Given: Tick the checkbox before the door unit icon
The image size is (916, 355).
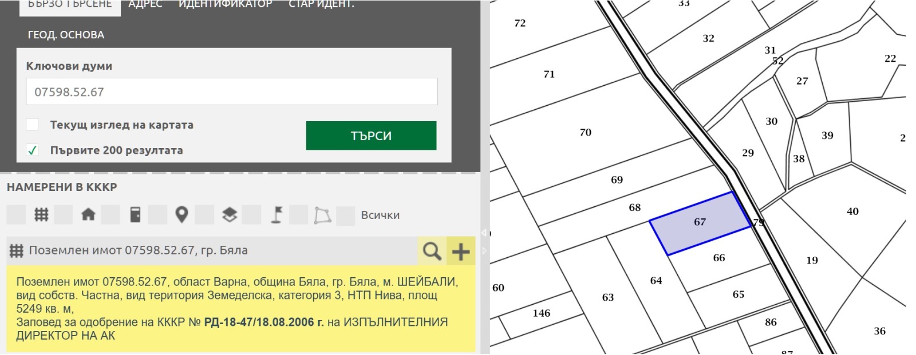Looking at the screenshot, I should [110, 215].
